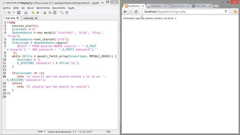240x135 pixels.
Task: Open the Archivo menu
Action: [7, 8]
